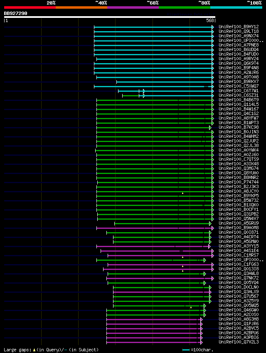Click UniRef100_B9YKP5 label
Viewport: 266px width, 353px height.
coord(239,196)
